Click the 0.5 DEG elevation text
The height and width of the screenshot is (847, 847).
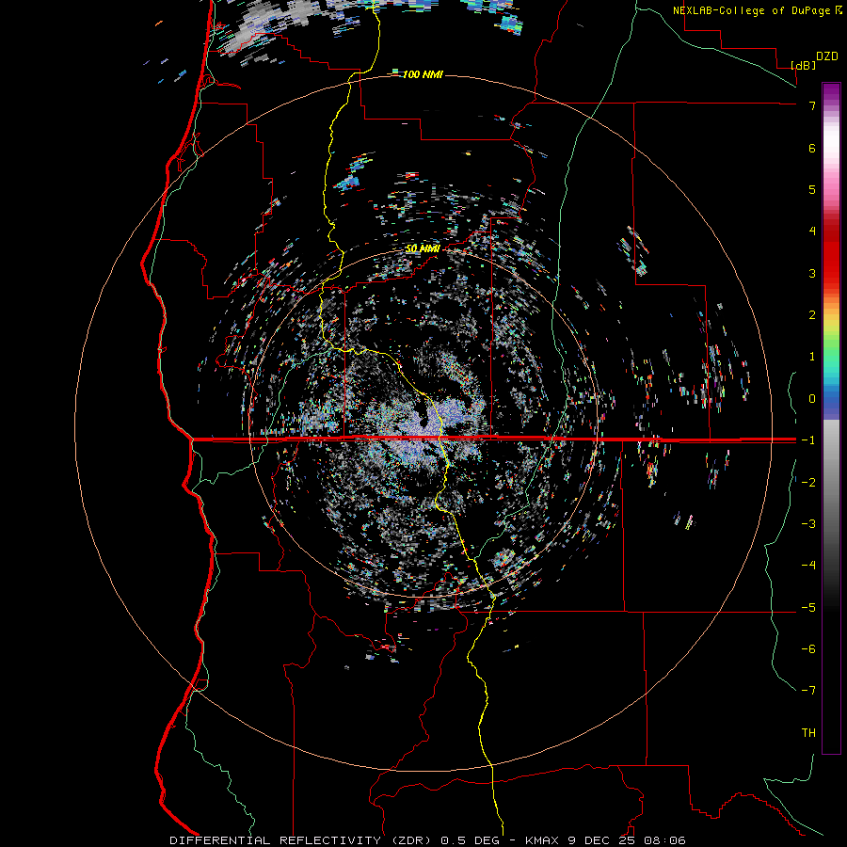click(471, 840)
